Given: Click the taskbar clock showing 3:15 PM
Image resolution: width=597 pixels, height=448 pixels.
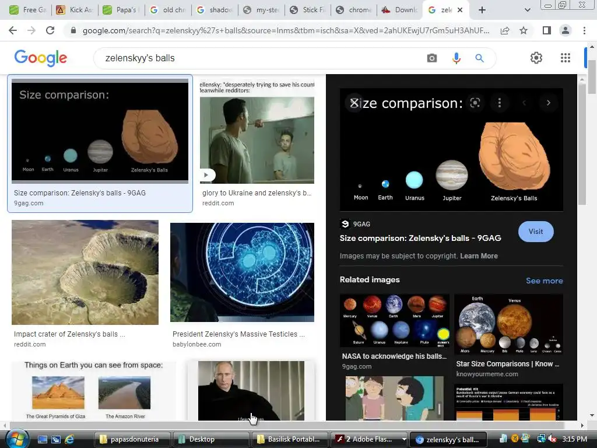Looking at the screenshot, I should coord(574,439).
